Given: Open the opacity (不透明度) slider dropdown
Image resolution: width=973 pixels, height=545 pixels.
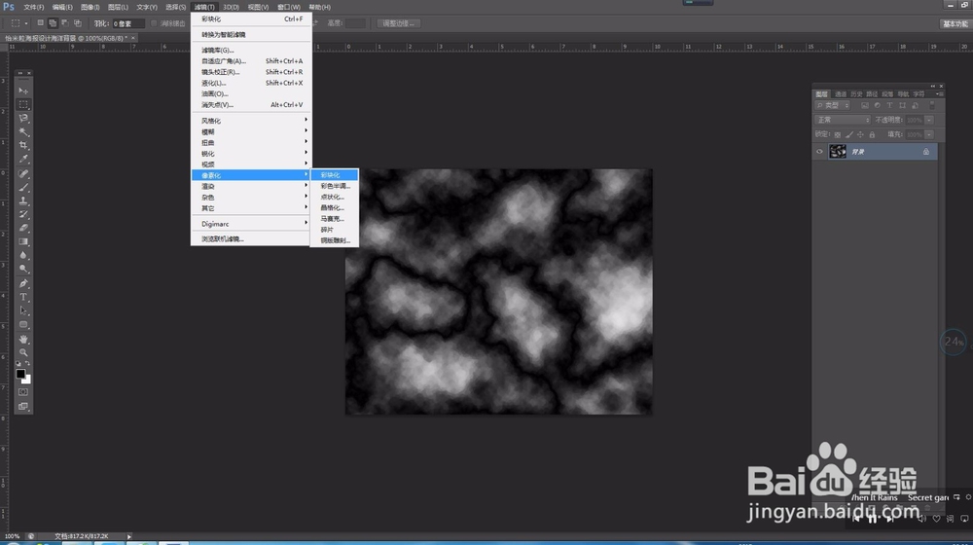Looking at the screenshot, I should 929,120.
